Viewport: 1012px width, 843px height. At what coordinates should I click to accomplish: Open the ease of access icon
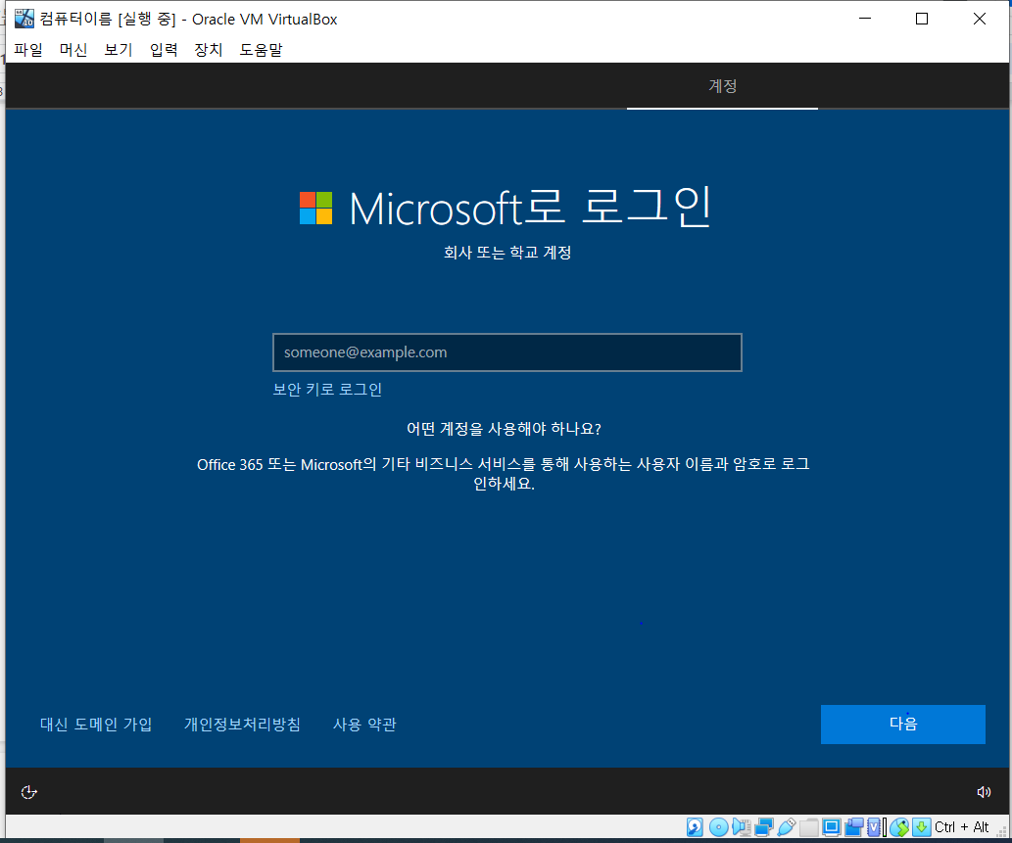(29, 792)
